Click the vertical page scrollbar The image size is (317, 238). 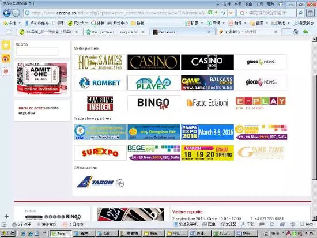(x=314, y=129)
